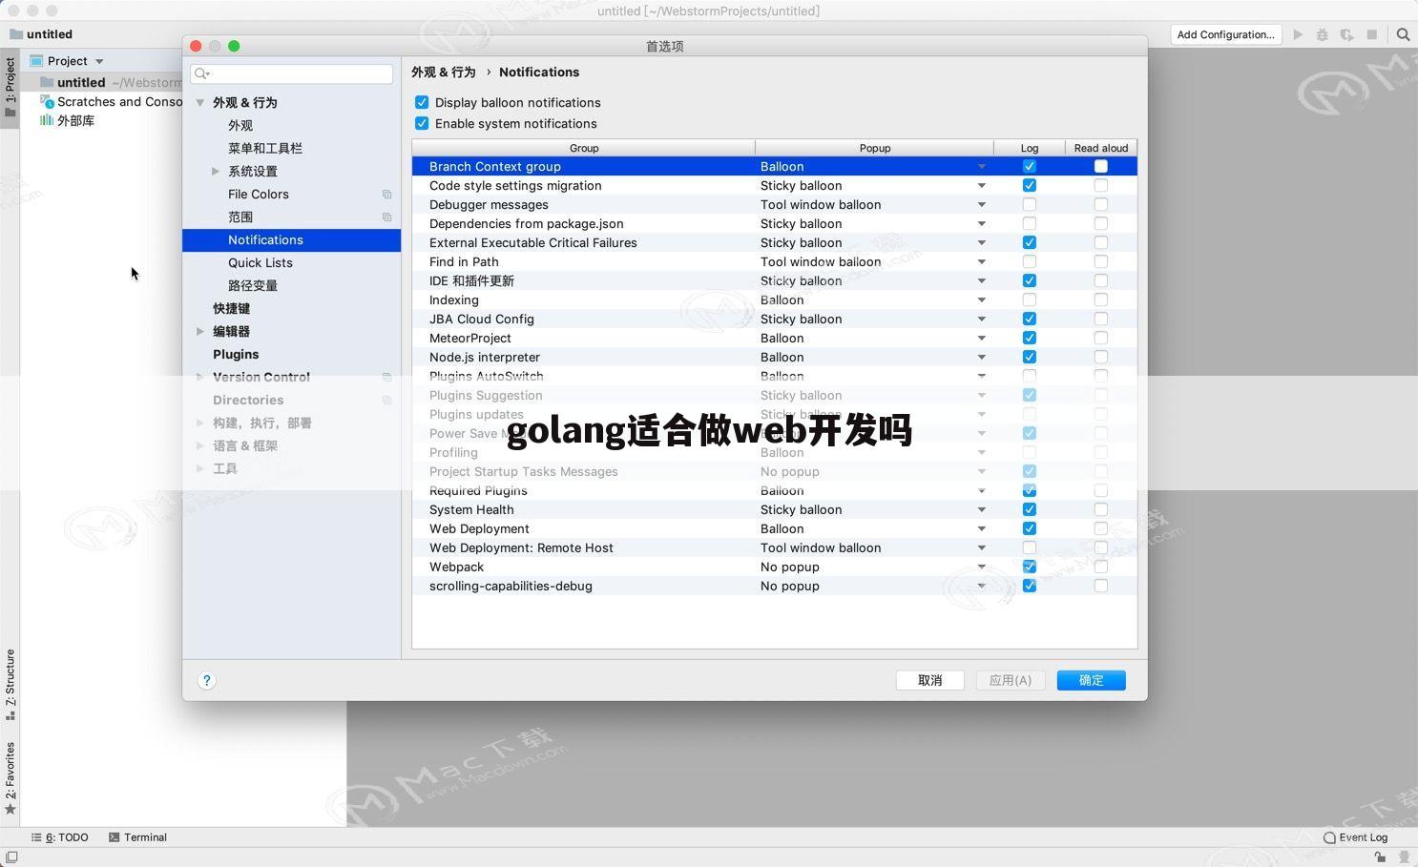
Task: Open popup dropdown for Indexing row
Action: coord(981,300)
